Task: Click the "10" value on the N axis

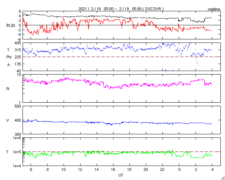Action: point(19,75)
